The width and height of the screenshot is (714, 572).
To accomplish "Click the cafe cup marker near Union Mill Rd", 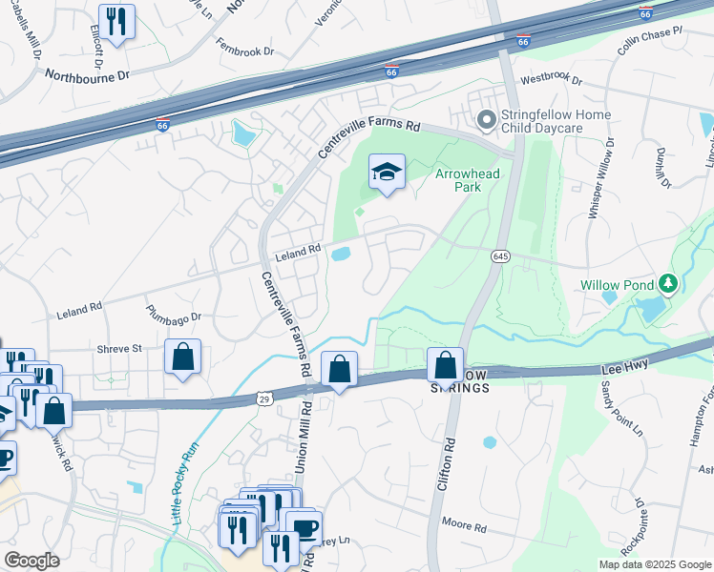I will pos(304,530).
